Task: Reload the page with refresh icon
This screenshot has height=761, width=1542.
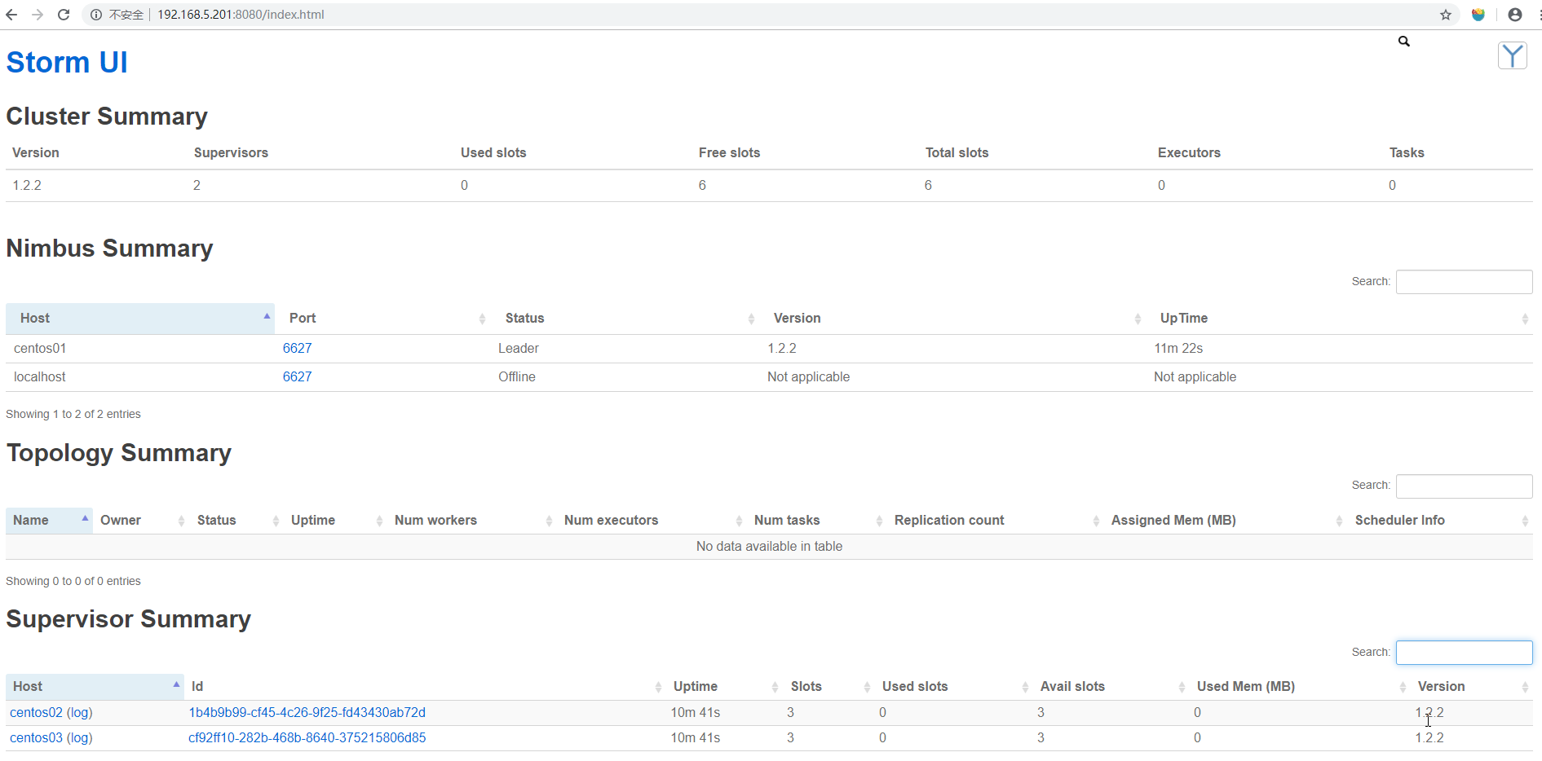Action: click(64, 15)
